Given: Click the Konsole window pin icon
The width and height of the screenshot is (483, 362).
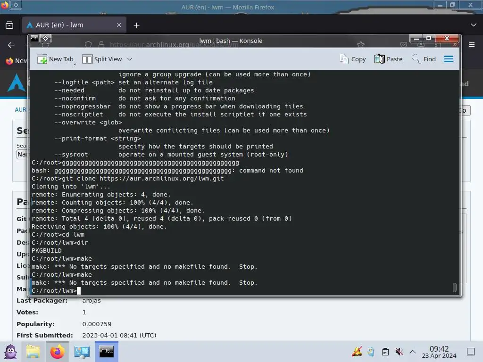Looking at the screenshot, I should pyautogui.click(x=45, y=39).
